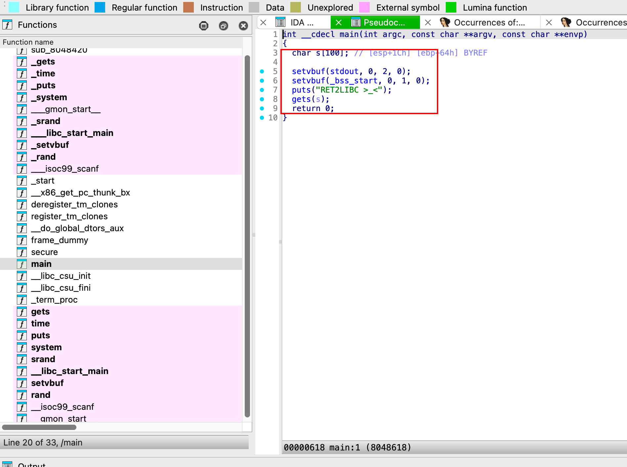The width and height of the screenshot is (627, 467).
Task: Select the frame_dummy function entry
Action: (60, 240)
